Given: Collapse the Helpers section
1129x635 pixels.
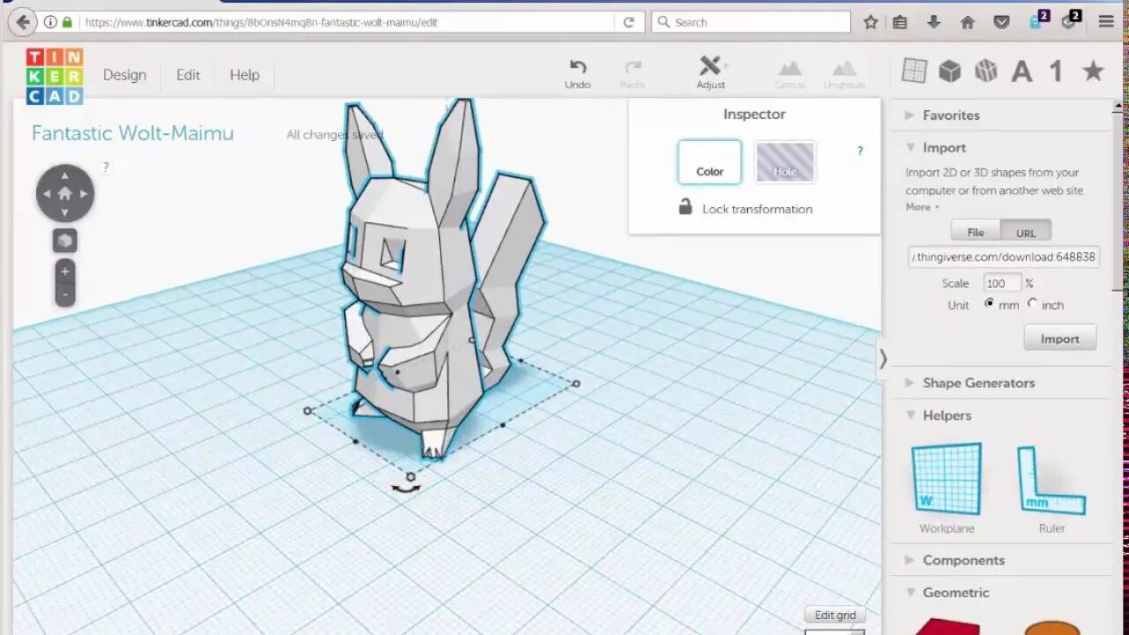Looking at the screenshot, I should click(946, 415).
